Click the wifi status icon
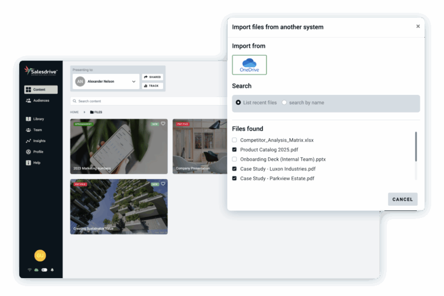This screenshot has height=296, width=444. pos(29,270)
